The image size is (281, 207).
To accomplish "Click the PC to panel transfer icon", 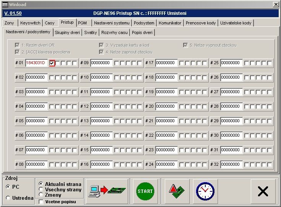I will (x=107, y=191).
